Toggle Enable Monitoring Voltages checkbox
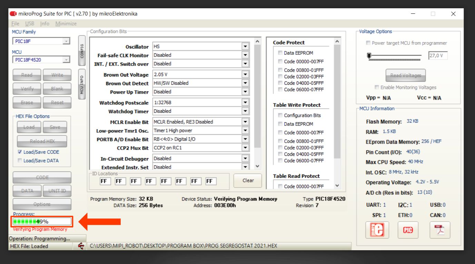 377,88
